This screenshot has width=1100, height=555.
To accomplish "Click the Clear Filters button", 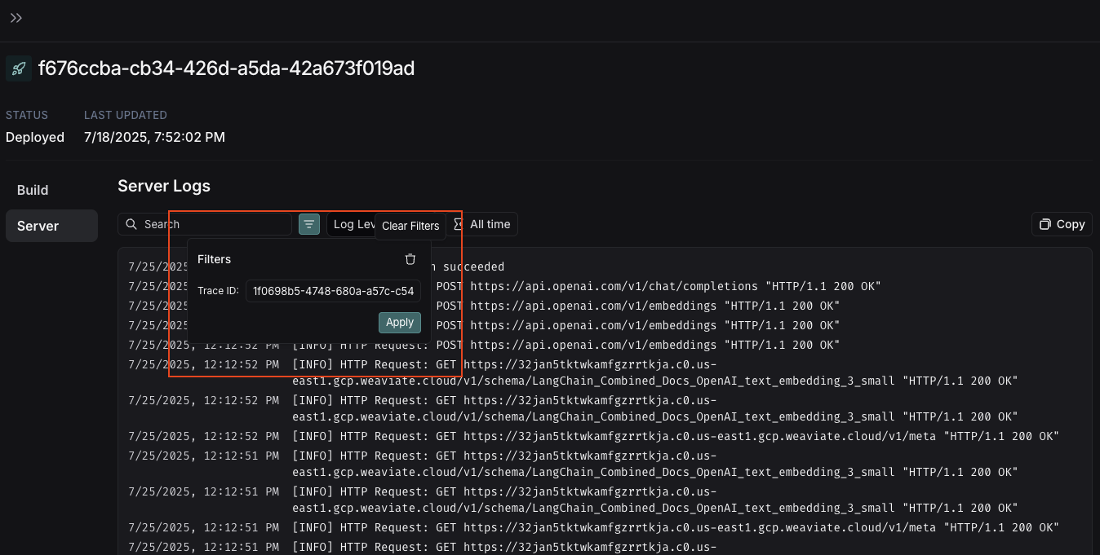I will pyautogui.click(x=410, y=226).
